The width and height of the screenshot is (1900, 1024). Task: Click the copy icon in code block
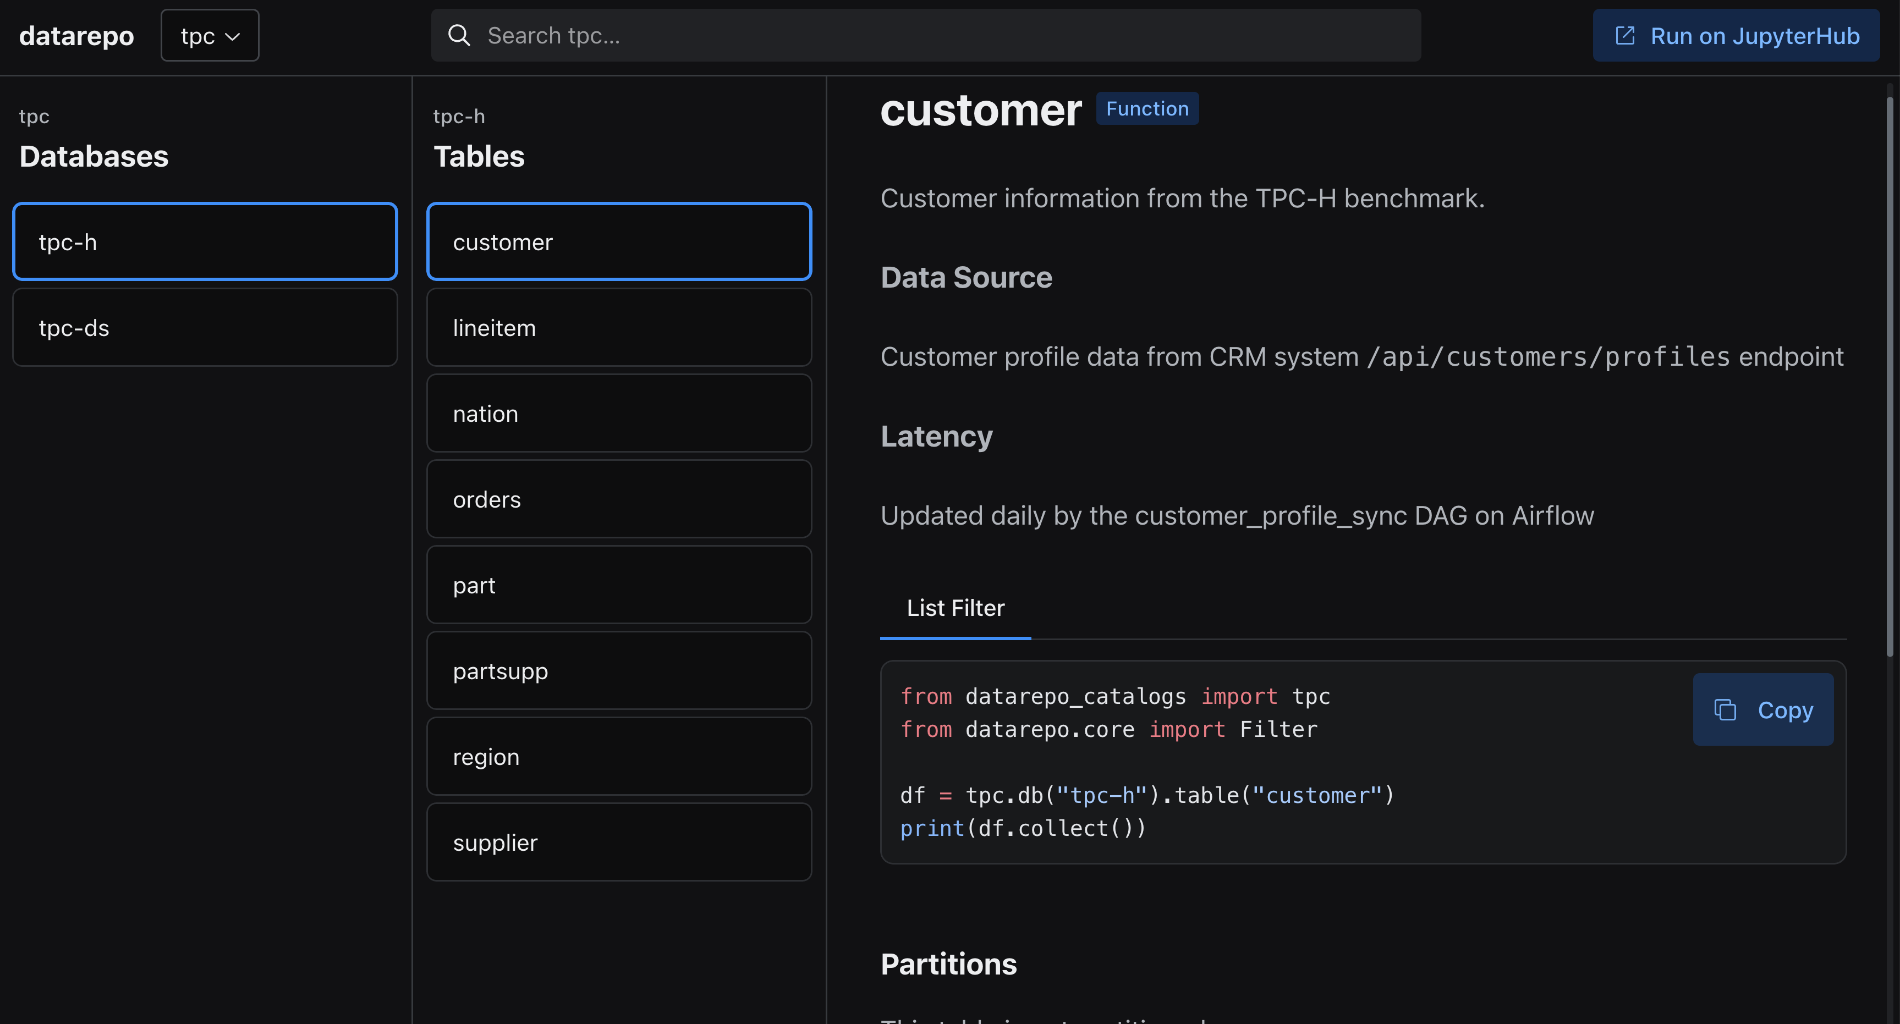point(1725,710)
